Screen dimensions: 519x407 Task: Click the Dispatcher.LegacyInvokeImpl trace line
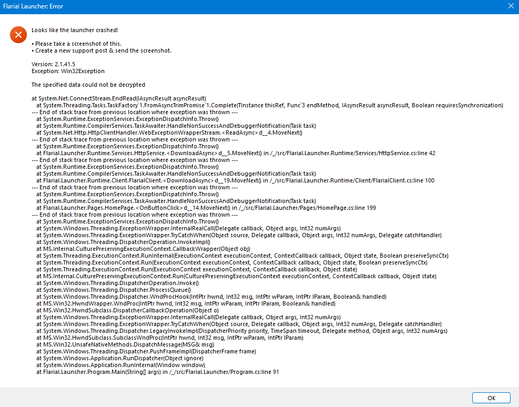pos(242,331)
